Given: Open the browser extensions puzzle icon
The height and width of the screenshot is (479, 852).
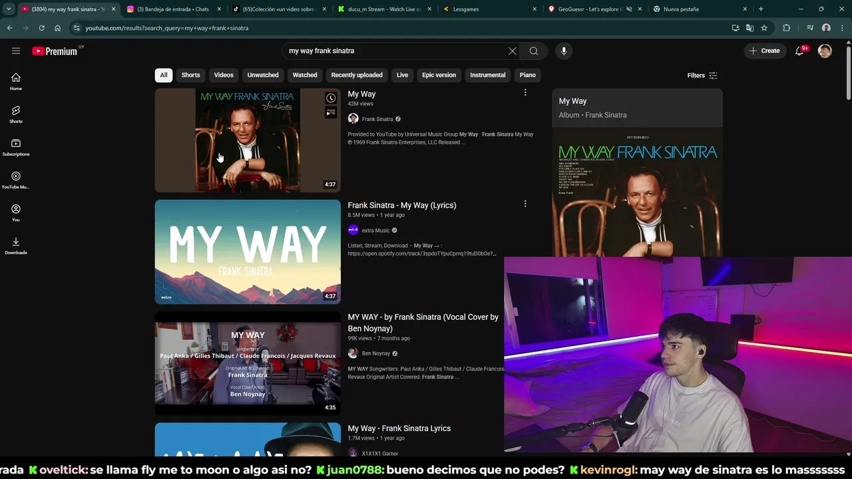Looking at the screenshot, I should tap(787, 28).
